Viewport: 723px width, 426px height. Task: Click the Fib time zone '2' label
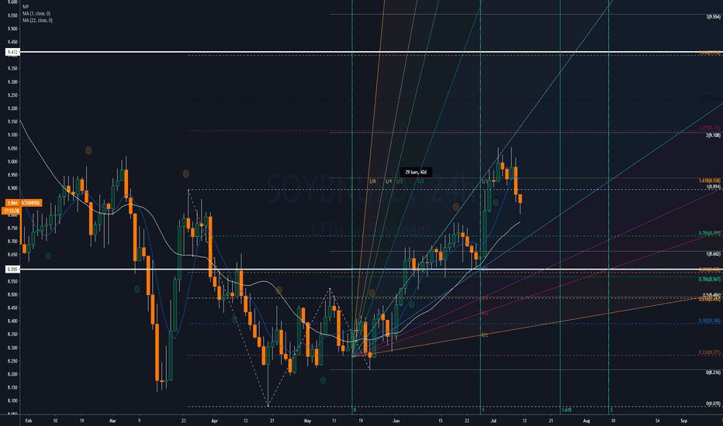click(x=611, y=410)
